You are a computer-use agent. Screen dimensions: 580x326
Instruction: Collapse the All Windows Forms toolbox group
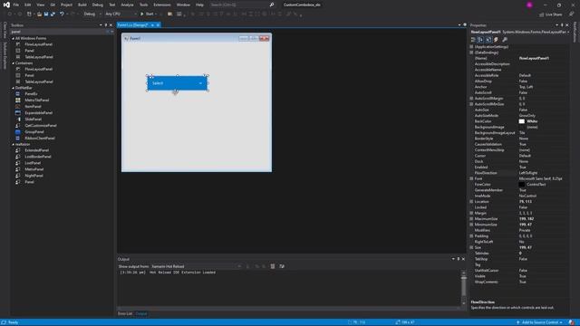[x=14, y=38]
